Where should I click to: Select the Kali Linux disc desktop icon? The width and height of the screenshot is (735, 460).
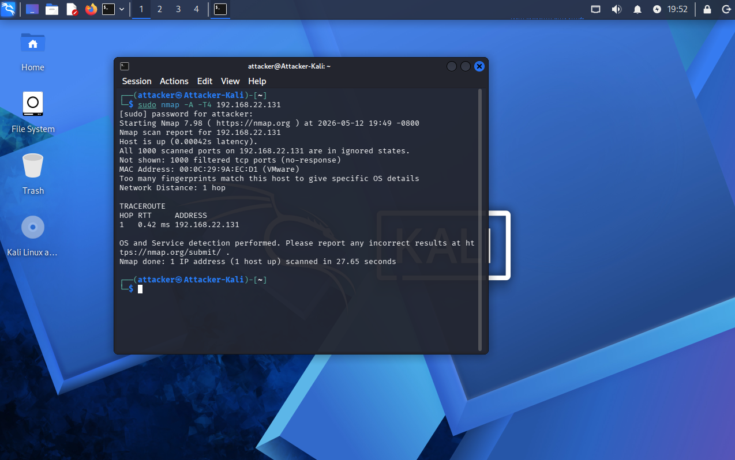(x=33, y=236)
